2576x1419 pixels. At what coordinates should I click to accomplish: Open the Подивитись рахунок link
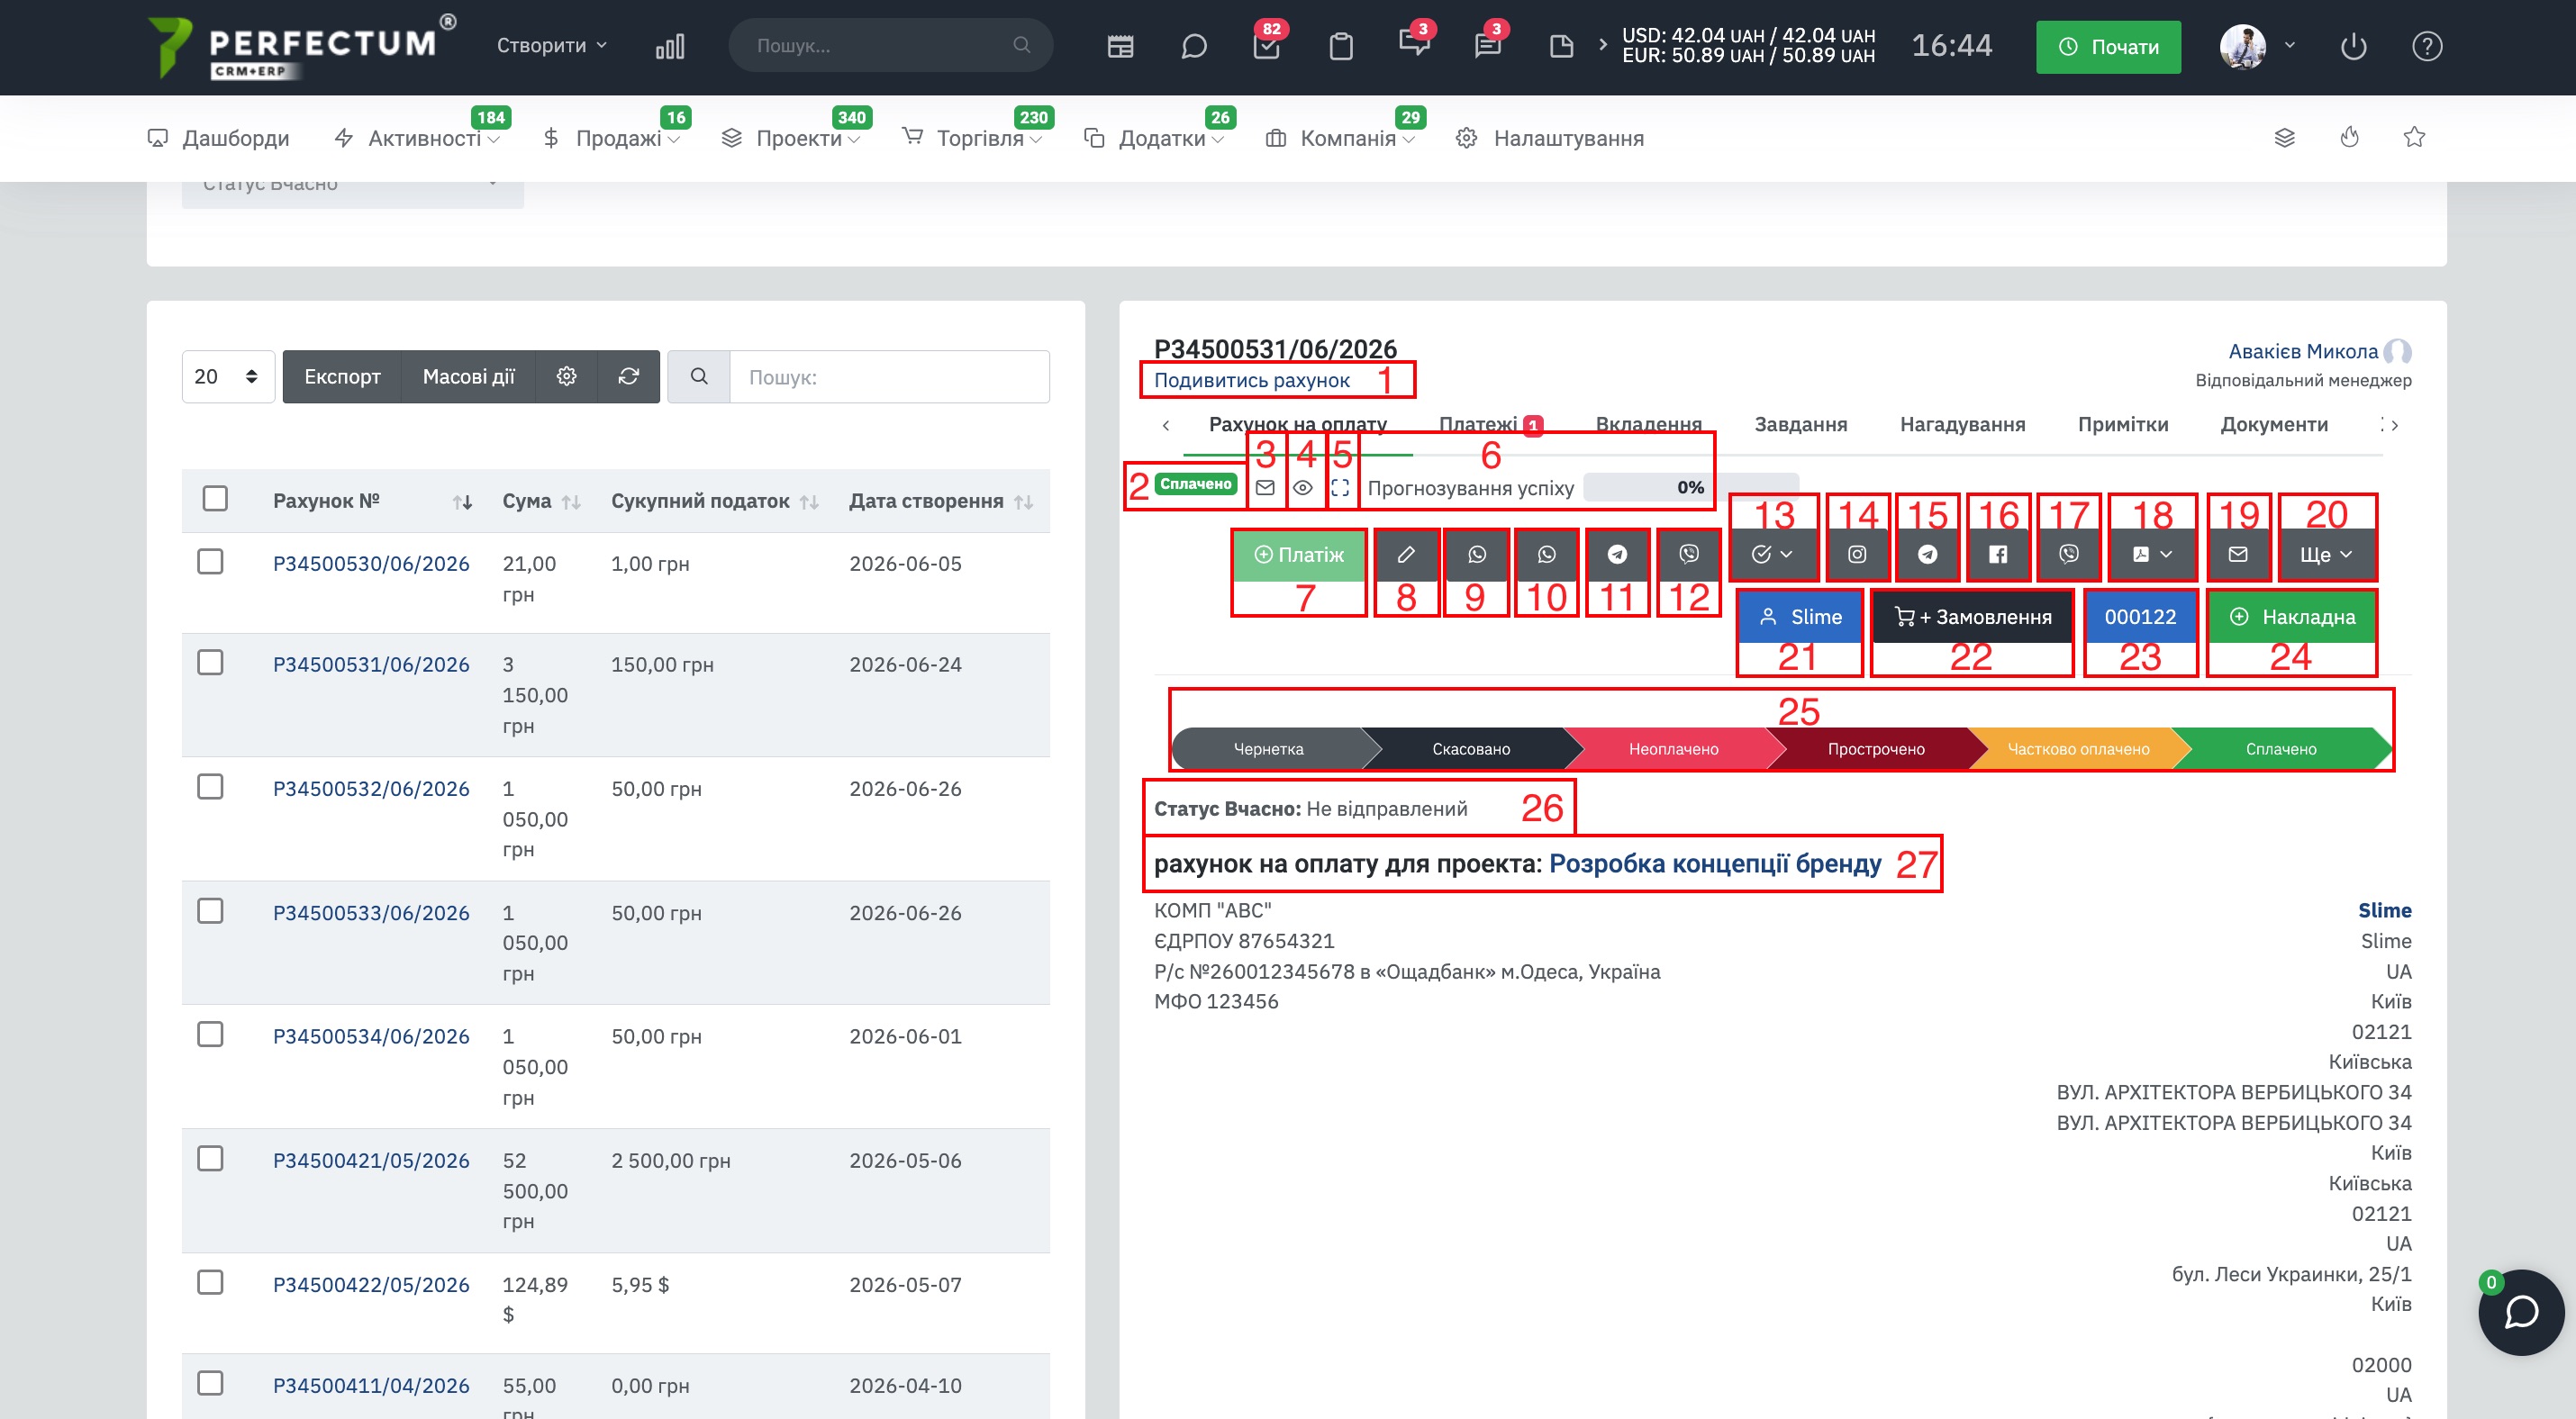1251,380
